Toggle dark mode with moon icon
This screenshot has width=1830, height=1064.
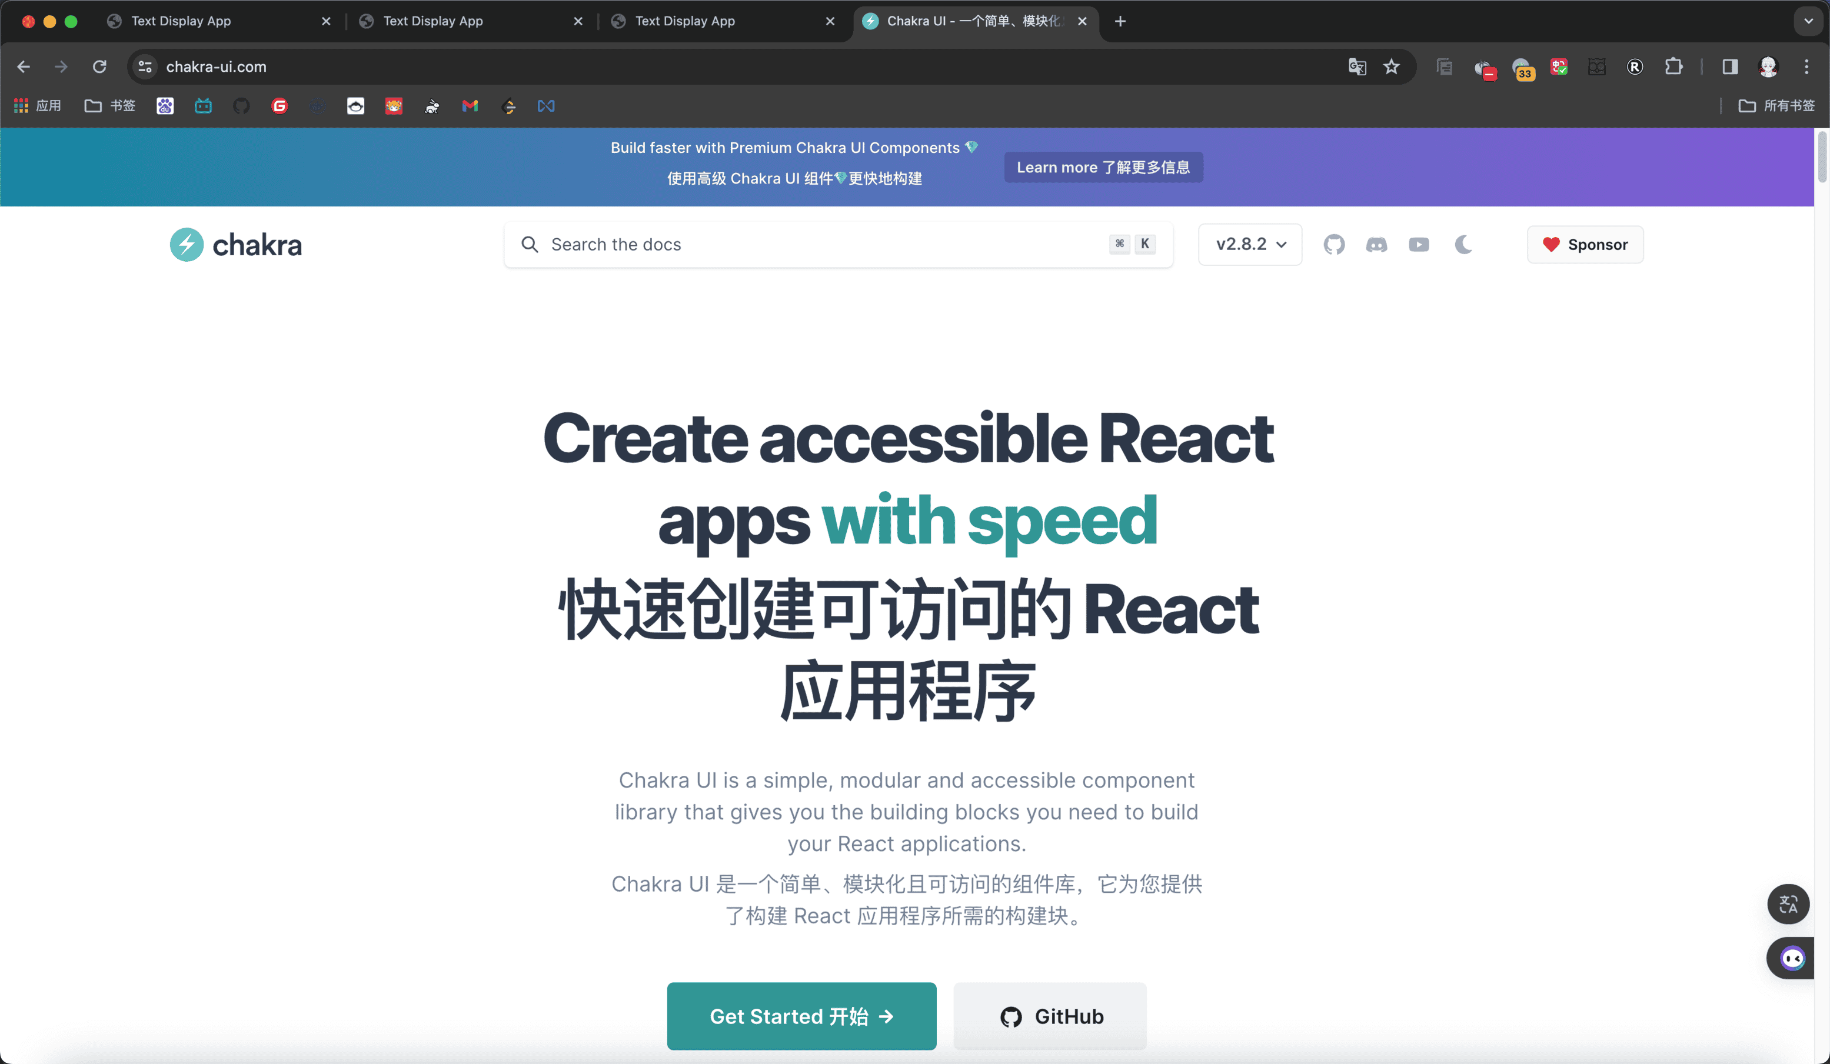click(x=1463, y=245)
